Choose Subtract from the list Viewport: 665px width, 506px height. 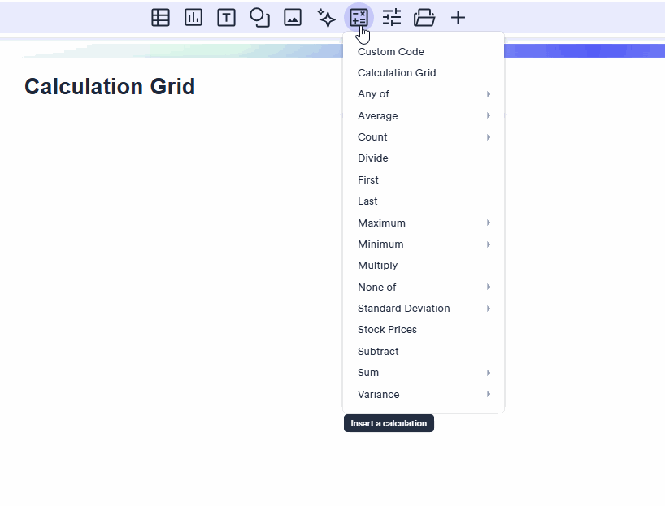378,352
